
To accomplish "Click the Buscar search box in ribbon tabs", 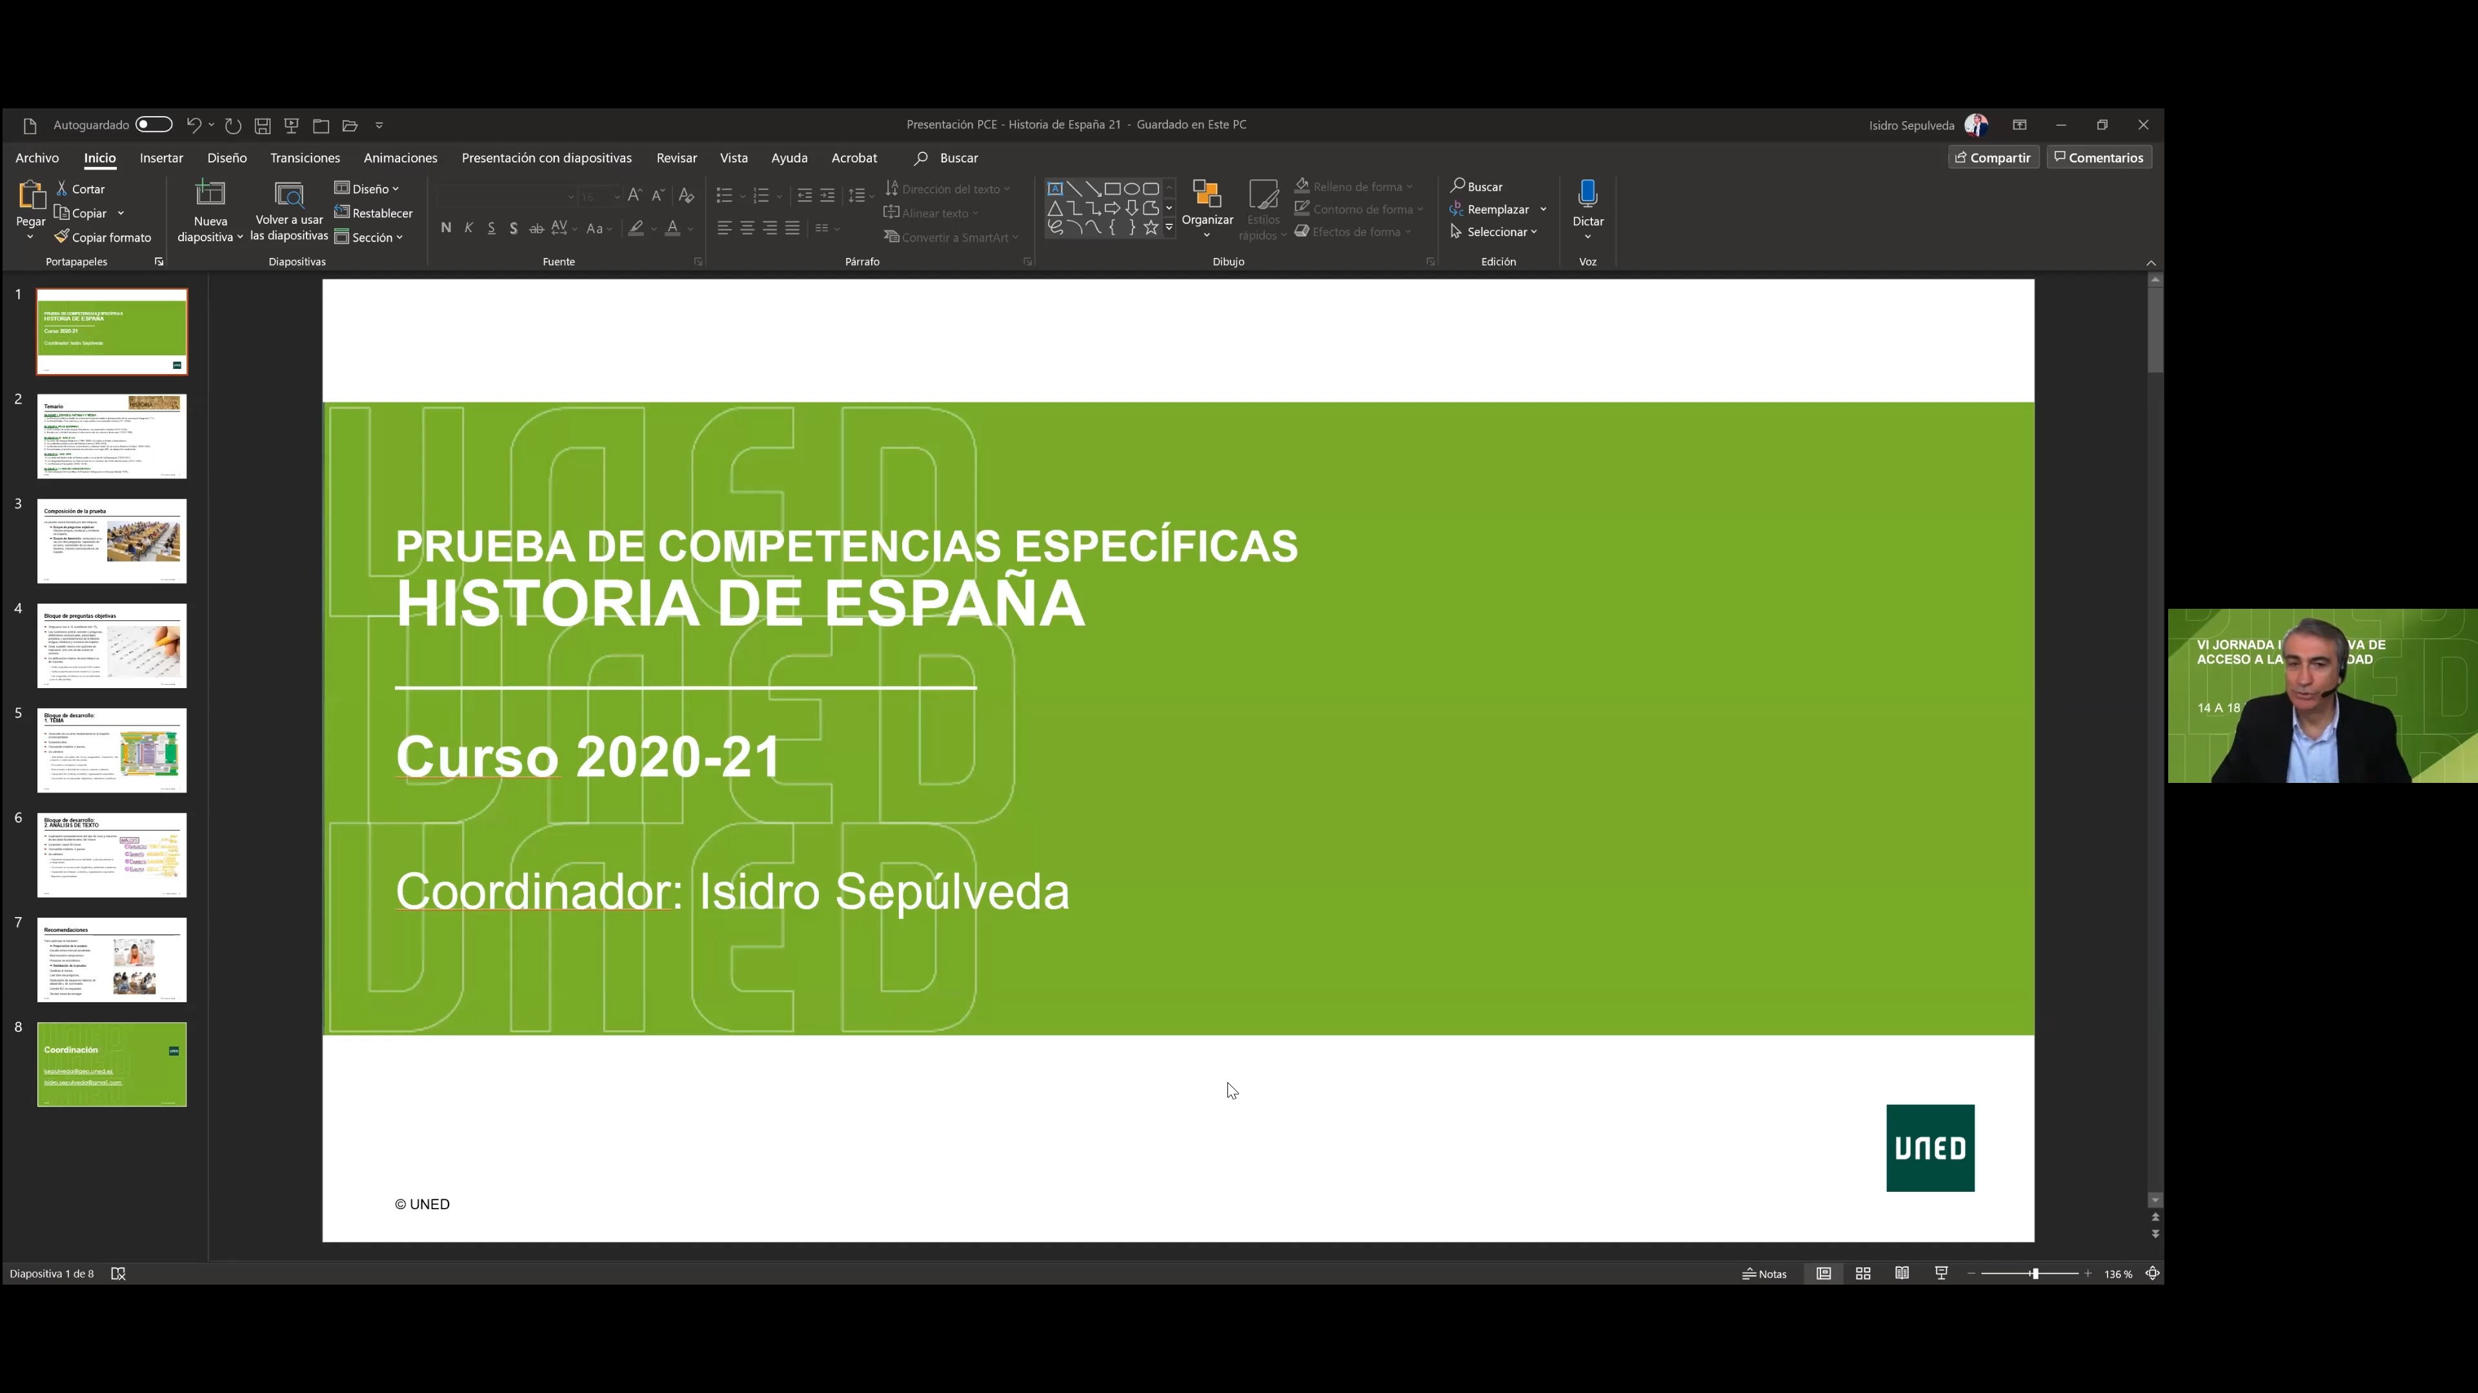I will point(947,157).
